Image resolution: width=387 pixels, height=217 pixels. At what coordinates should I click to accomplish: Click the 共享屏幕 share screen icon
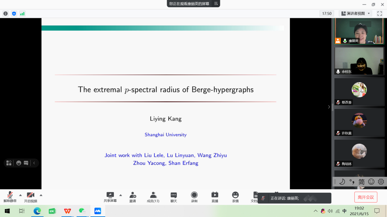[x=110, y=197]
